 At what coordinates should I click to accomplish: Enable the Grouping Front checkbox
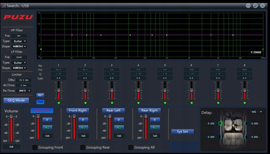(35, 147)
